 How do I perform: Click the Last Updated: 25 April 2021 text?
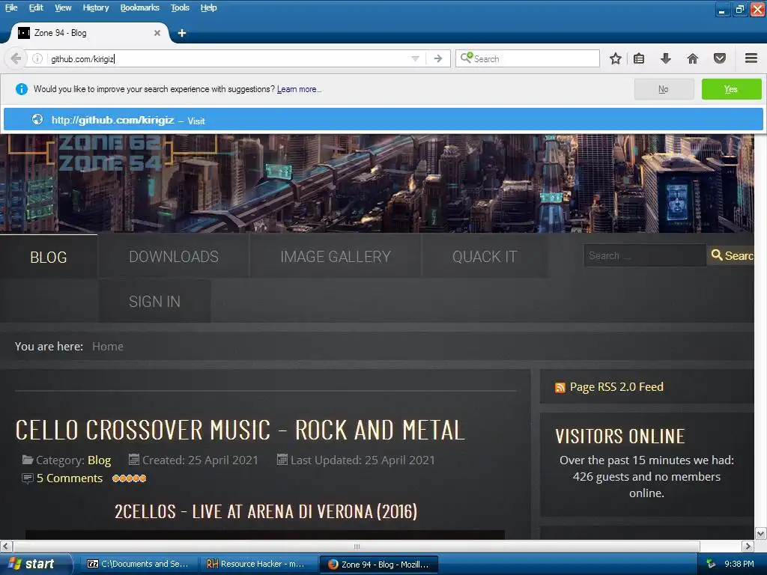click(x=363, y=460)
